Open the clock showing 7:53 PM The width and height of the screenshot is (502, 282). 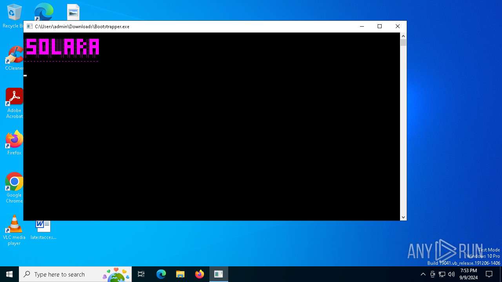pyautogui.click(x=468, y=274)
